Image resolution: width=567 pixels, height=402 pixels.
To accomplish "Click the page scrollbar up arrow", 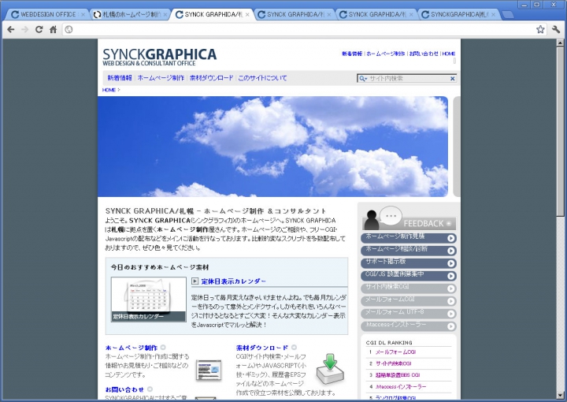I will 560,43.
